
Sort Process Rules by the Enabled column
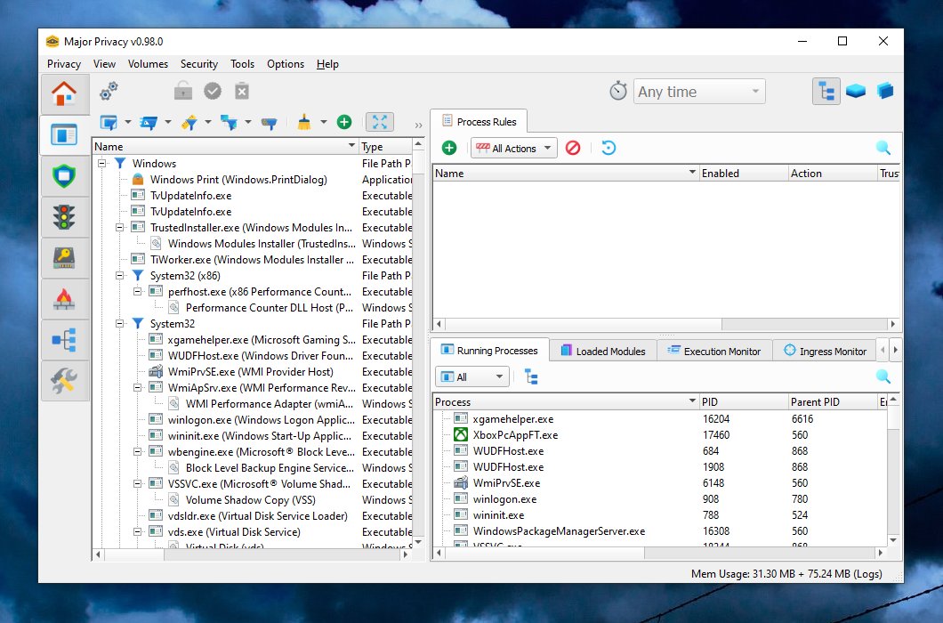(743, 174)
